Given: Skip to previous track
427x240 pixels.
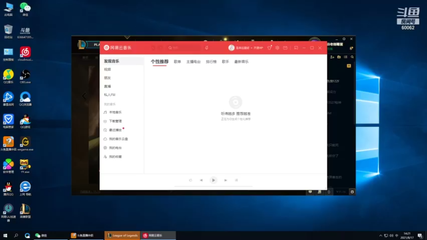Looking at the screenshot, I should pos(201,180).
